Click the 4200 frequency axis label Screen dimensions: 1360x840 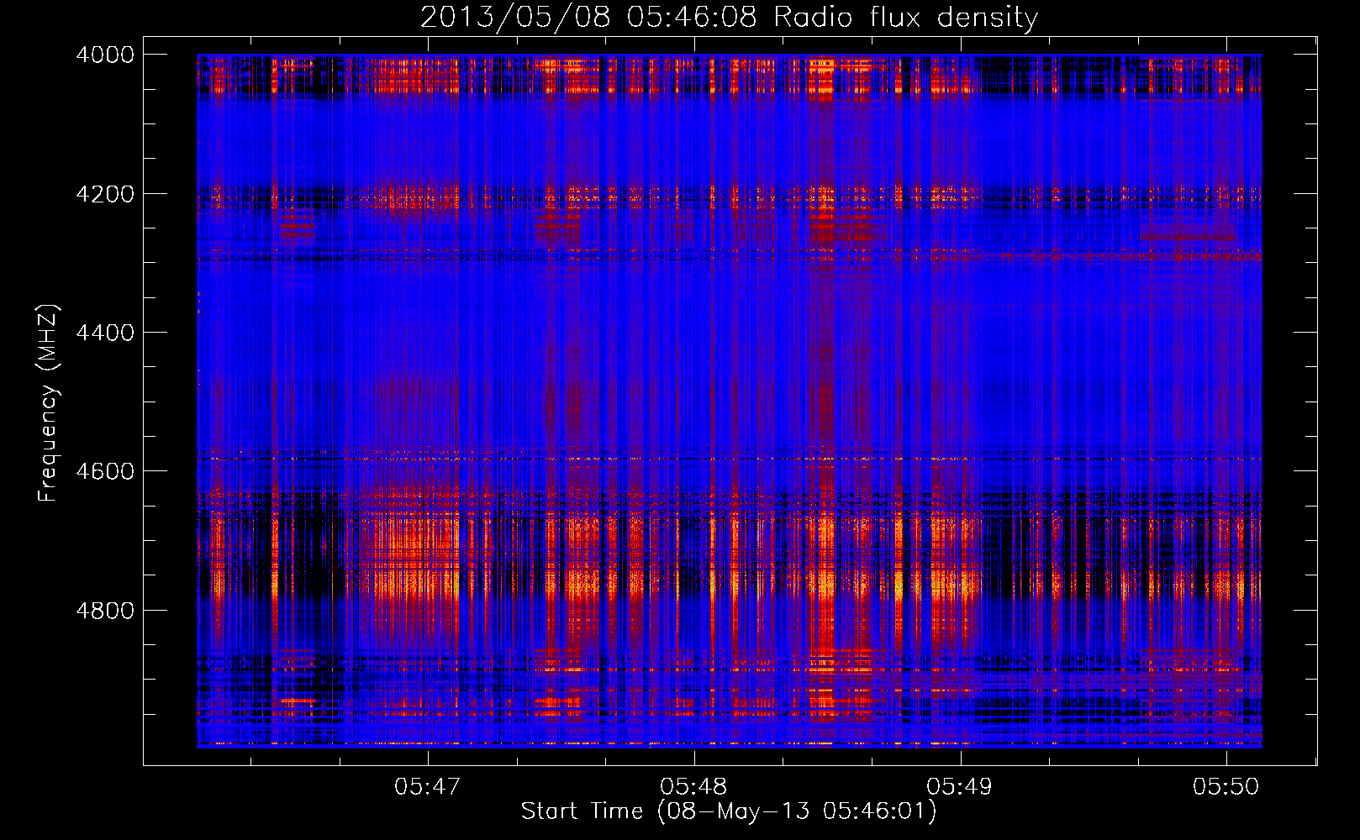[x=105, y=194]
